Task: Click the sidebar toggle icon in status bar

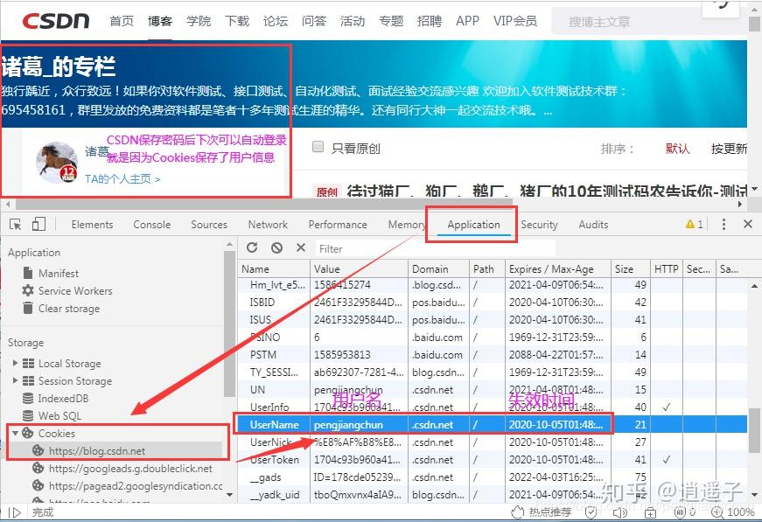Action: click(15, 512)
